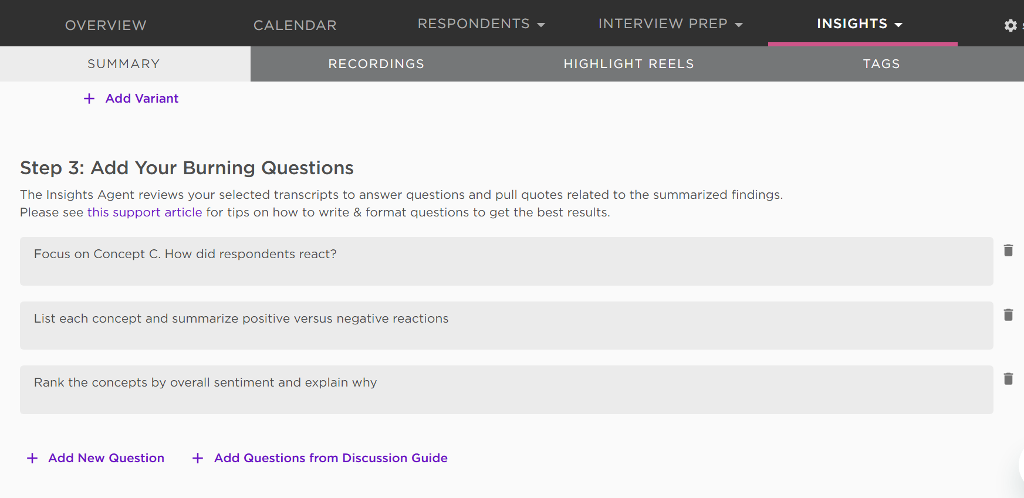Switch to the Tags tab

click(x=881, y=64)
